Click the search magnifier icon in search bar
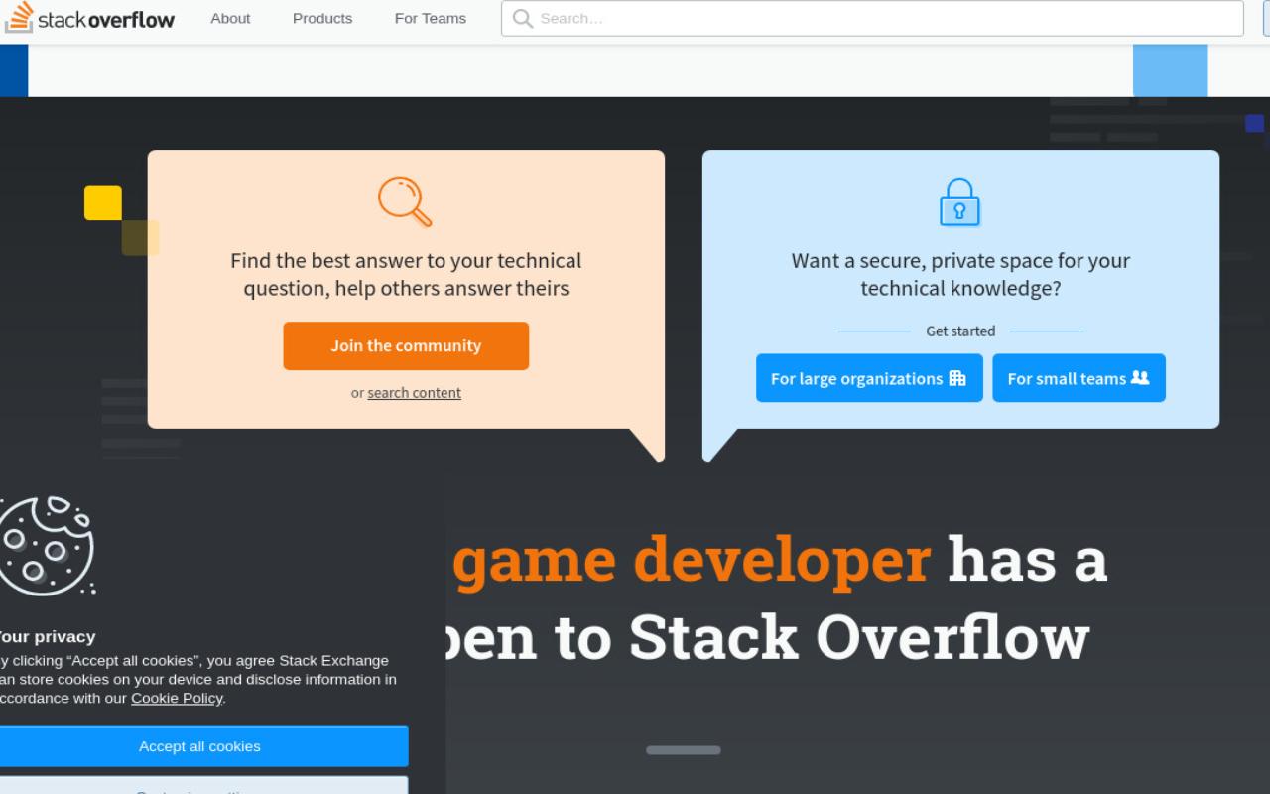 [523, 18]
